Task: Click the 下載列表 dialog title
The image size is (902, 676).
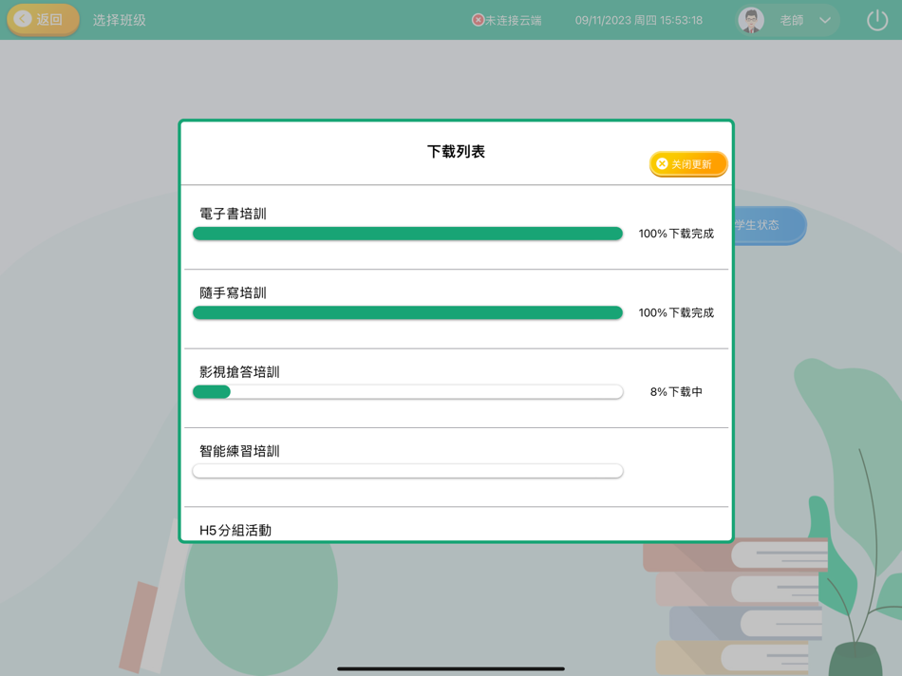Action: (x=456, y=151)
